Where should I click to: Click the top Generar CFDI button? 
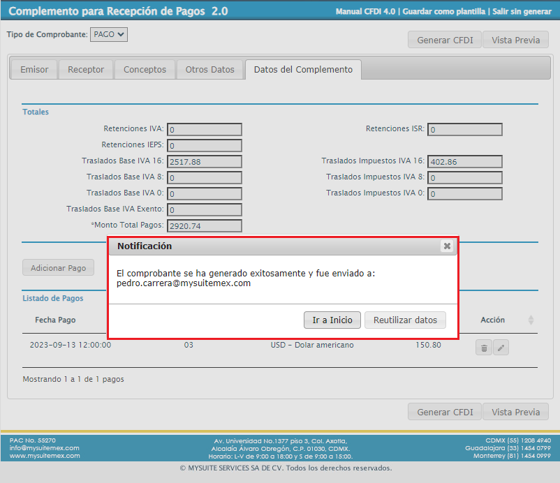click(x=444, y=40)
